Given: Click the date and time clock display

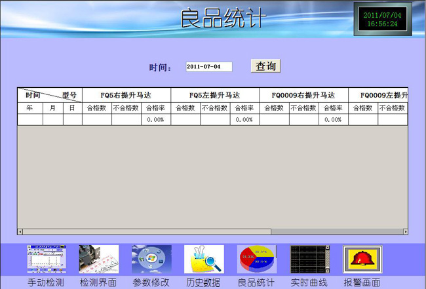Looking at the screenshot, I should (383, 19).
